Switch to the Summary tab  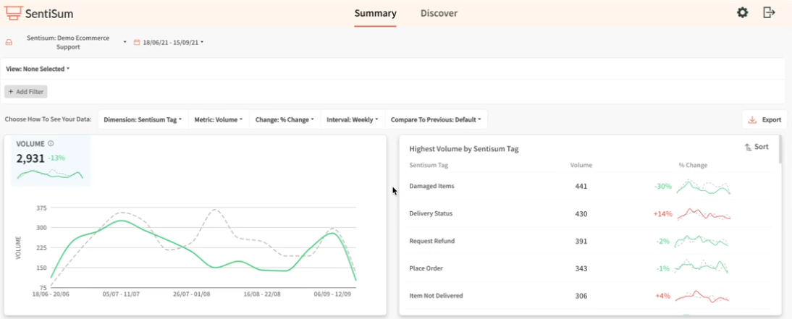375,13
